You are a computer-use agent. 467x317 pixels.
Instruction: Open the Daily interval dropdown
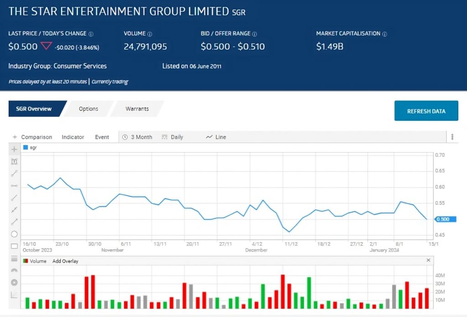pos(172,137)
